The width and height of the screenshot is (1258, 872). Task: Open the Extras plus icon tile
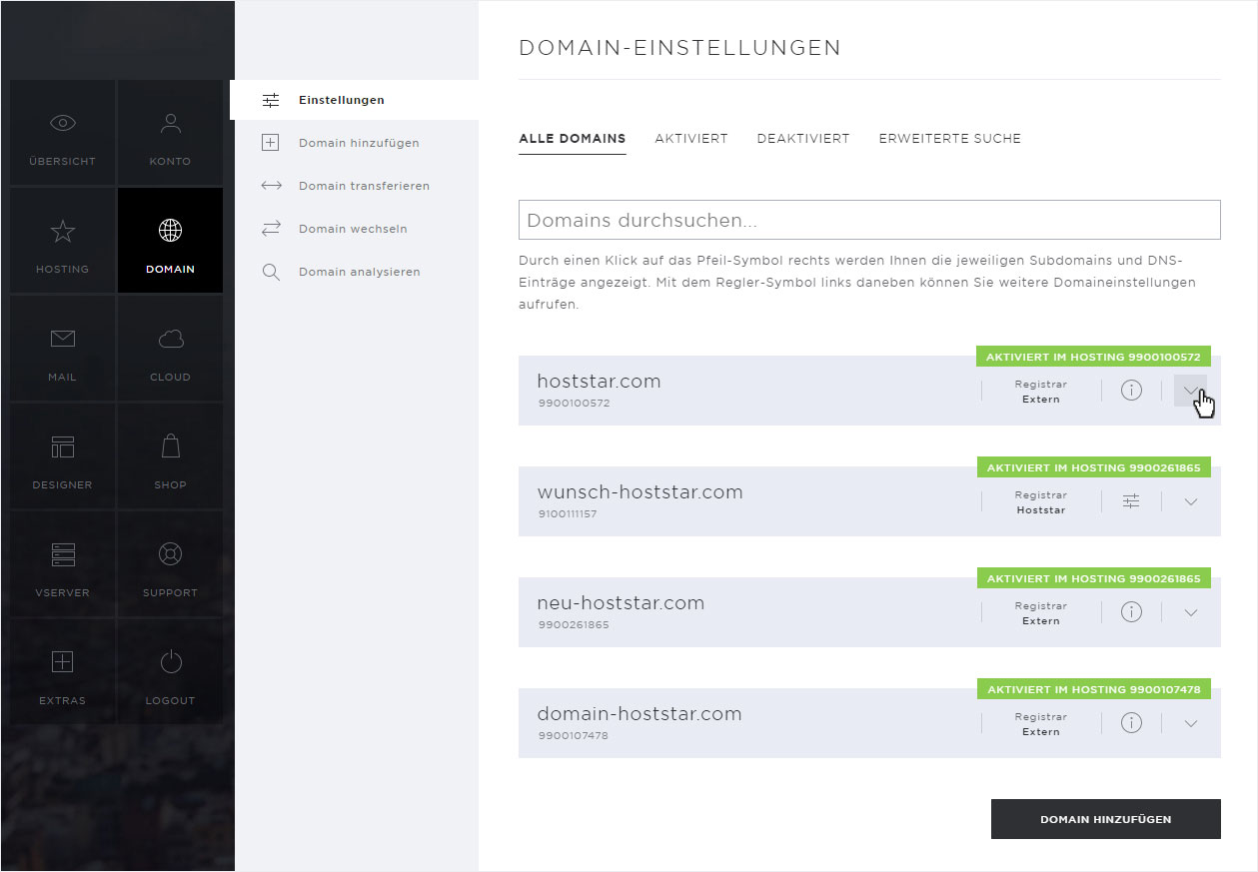point(63,672)
